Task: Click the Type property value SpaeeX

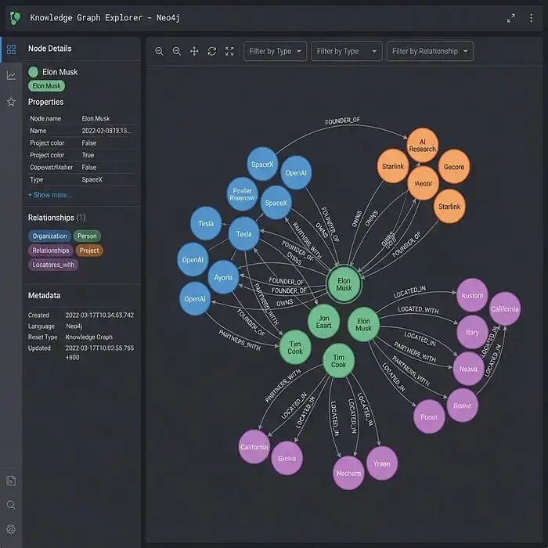Action: [92, 179]
